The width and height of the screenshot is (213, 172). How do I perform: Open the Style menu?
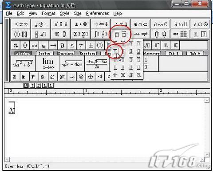click(x=64, y=13)
